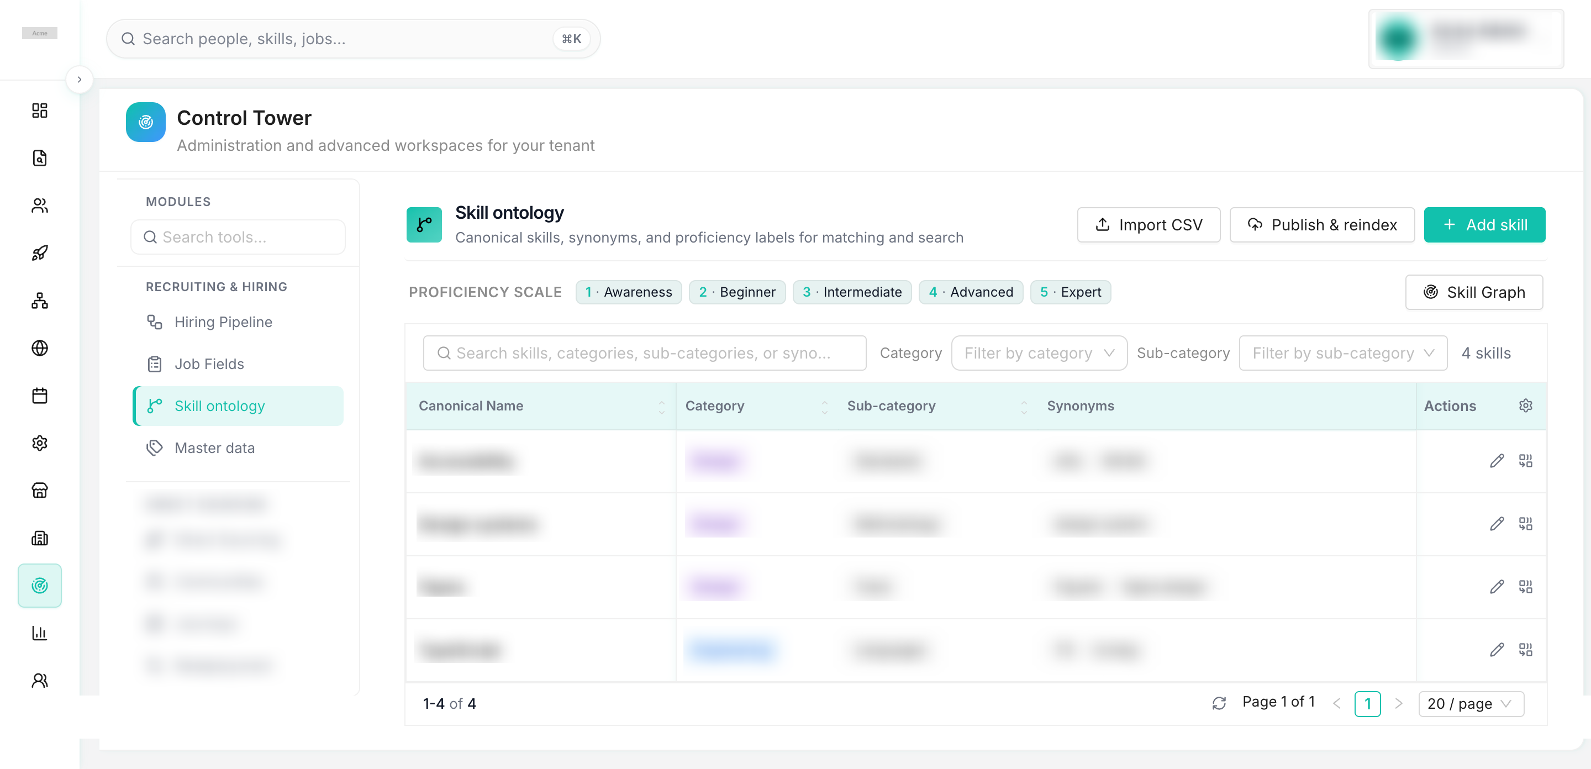This screenshot has height=769, width=1591.
Task: Open the globe icon in left rail
Action: 40,349
